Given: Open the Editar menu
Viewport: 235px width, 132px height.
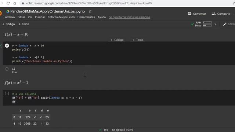Looking at the screenshot, I should coord(21,17).
